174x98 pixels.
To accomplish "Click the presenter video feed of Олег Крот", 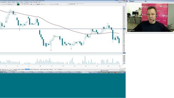I will (150, 17).
